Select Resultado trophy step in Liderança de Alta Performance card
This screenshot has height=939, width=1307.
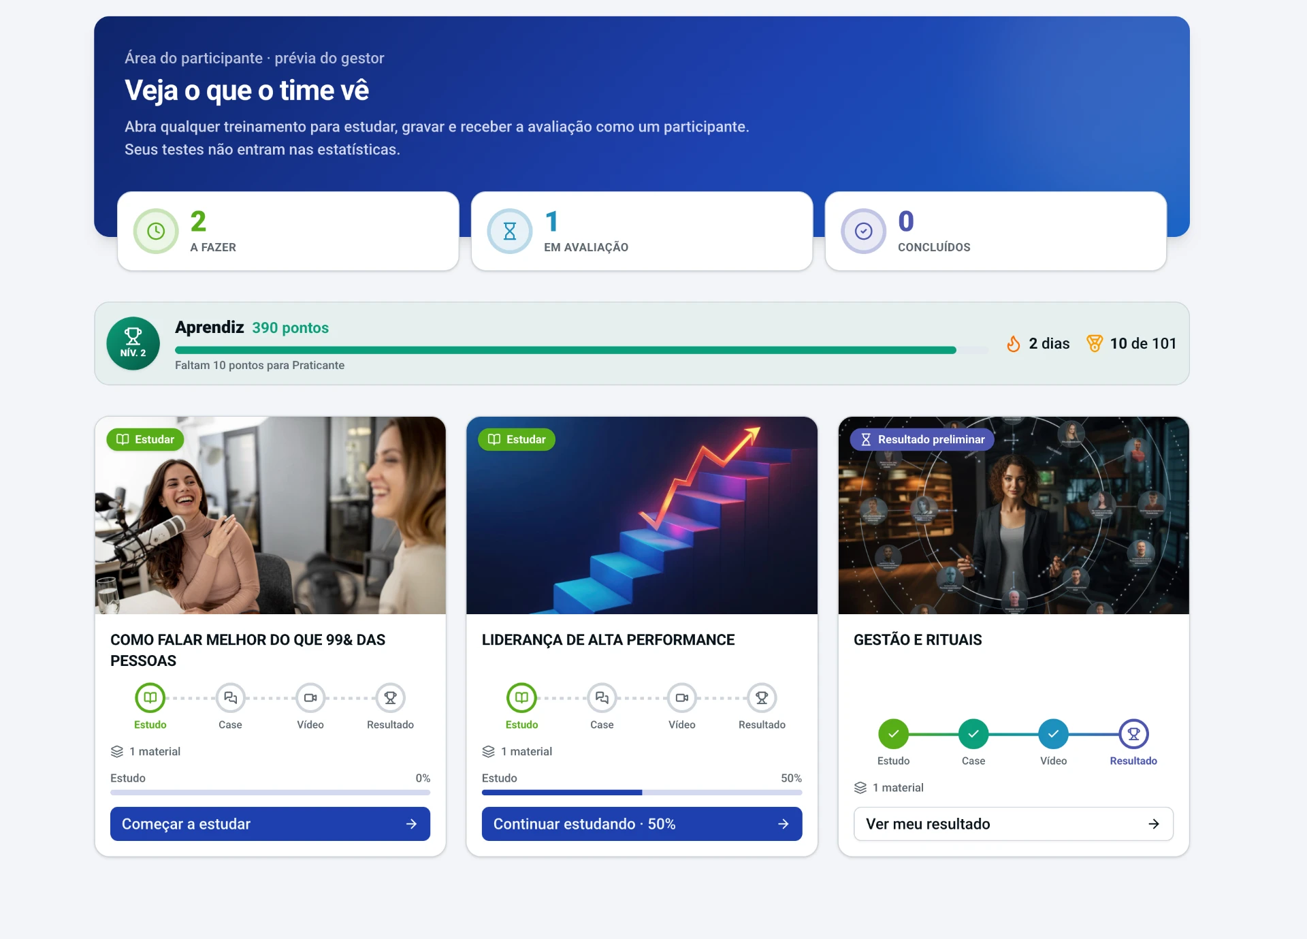762,698
